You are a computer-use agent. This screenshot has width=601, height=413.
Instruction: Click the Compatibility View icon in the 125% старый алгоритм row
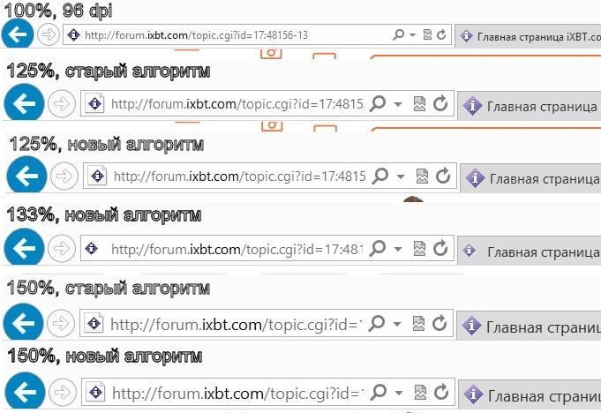coord(419,104)
